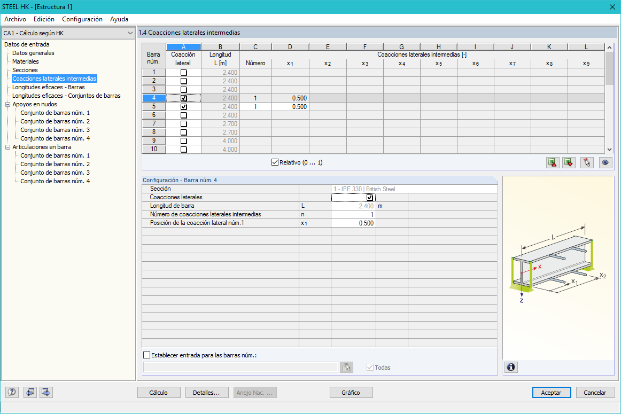The image size is (621, 414).
Task: Collapse the Articulaciones en barra tree node
Action: [x=7, y=147]
